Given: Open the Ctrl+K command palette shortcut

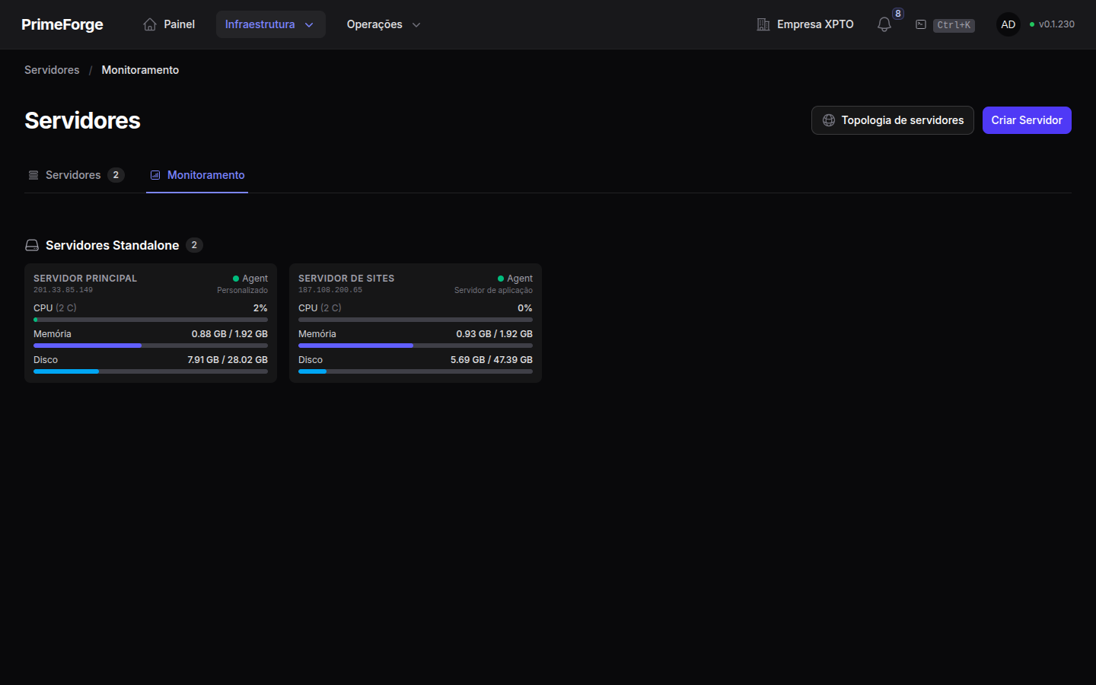Looking at the screenshot, I should [x=954, y=25].
